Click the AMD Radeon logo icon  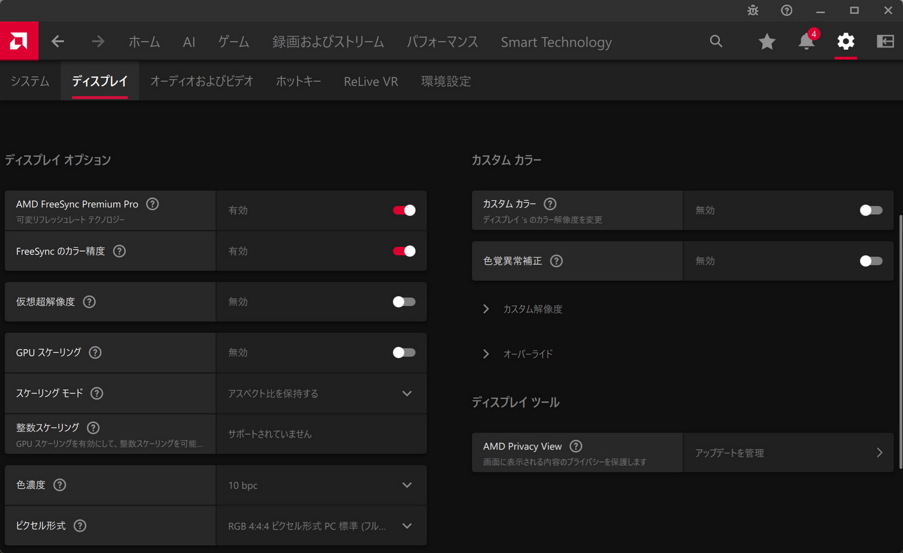18,40
